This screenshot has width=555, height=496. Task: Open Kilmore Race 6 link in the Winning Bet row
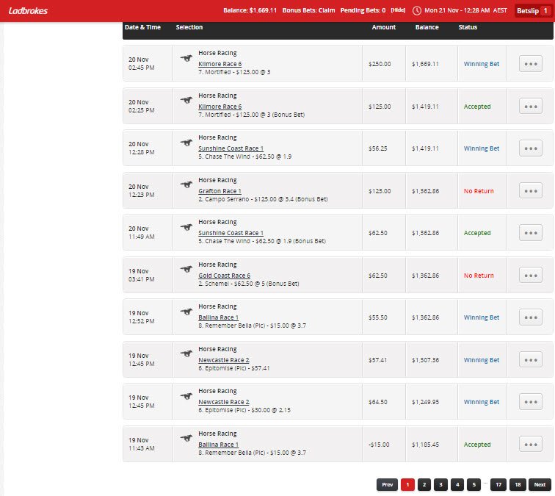pos(220,64)
